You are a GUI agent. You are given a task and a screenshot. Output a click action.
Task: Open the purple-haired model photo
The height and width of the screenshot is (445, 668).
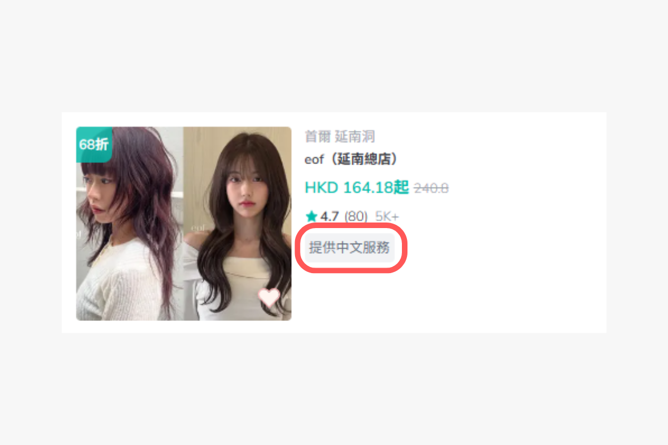(130, 224)
